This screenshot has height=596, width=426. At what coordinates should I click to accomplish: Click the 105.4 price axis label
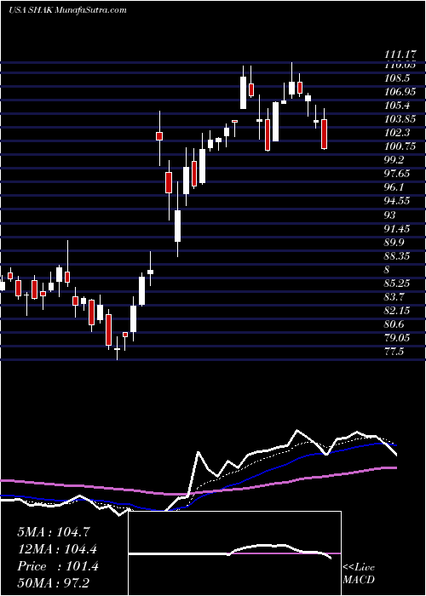(x=396, y=106)
